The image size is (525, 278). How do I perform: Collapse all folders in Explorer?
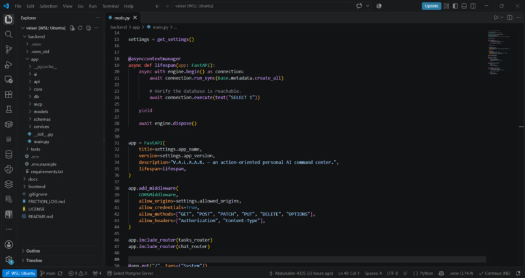[88, 28]
